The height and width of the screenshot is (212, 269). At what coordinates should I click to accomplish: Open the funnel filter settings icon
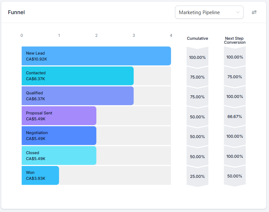(x=254, y=12)
